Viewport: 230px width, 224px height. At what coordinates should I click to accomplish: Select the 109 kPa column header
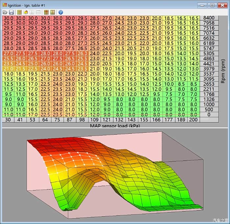(95, 120)
